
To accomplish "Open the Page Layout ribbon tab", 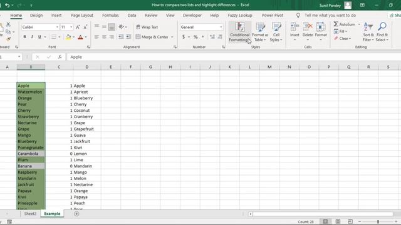I will [82, 15].
